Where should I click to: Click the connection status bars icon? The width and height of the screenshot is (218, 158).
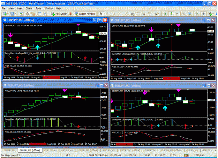click(x=187, y=155)
